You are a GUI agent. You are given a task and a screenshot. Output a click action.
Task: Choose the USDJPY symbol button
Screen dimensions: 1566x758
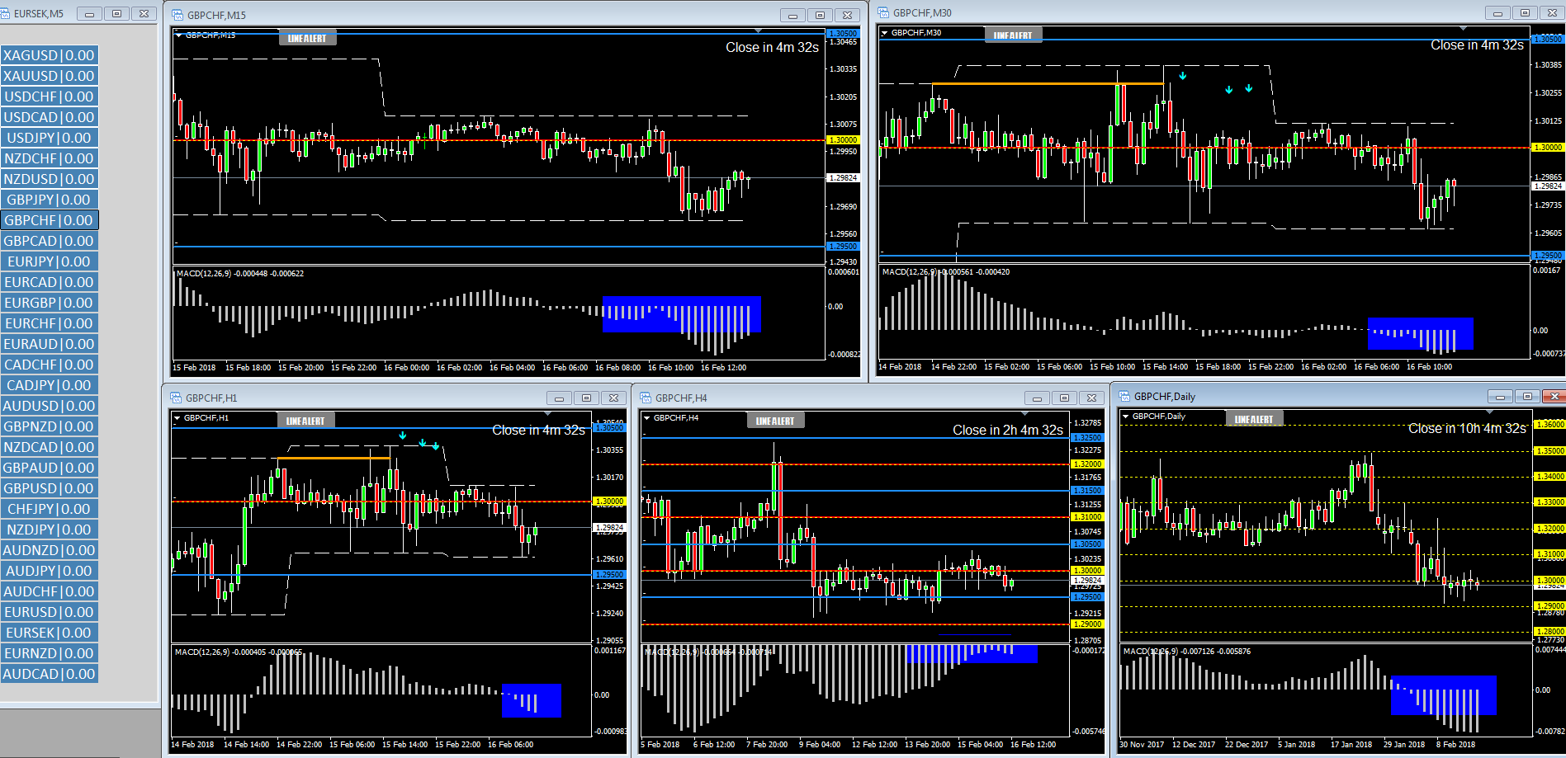pos(50,138)
